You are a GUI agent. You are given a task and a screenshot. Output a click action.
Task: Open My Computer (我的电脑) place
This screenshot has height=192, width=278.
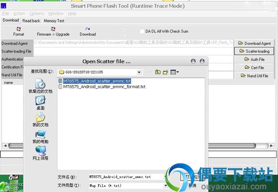(40, 136)
